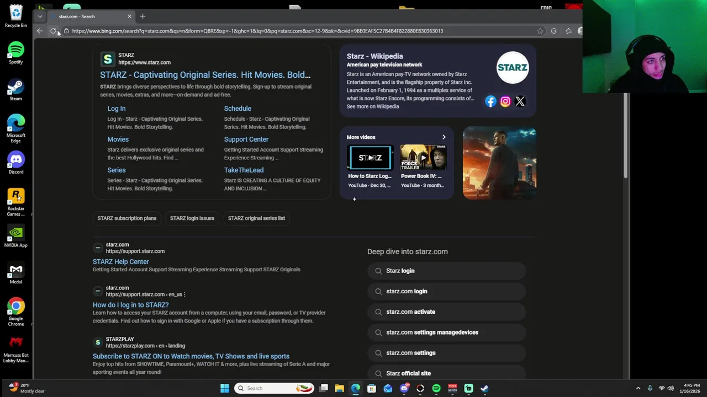Search for Starz login suggestion
Viewport: 707px width, 397px height.
446,271
